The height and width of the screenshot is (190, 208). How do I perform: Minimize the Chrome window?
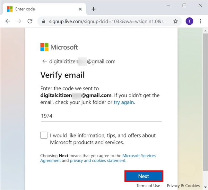coord(169,5)
